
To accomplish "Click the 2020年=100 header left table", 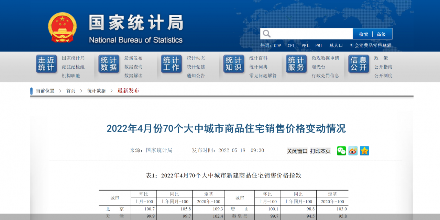I will coord(209,201).
